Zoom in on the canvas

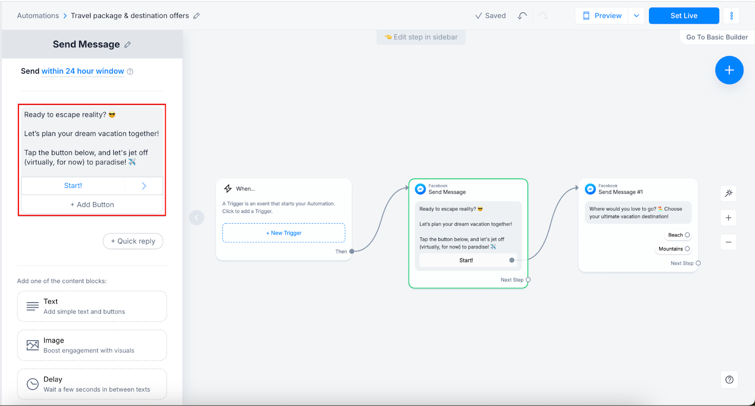click(x=729, y=218)
